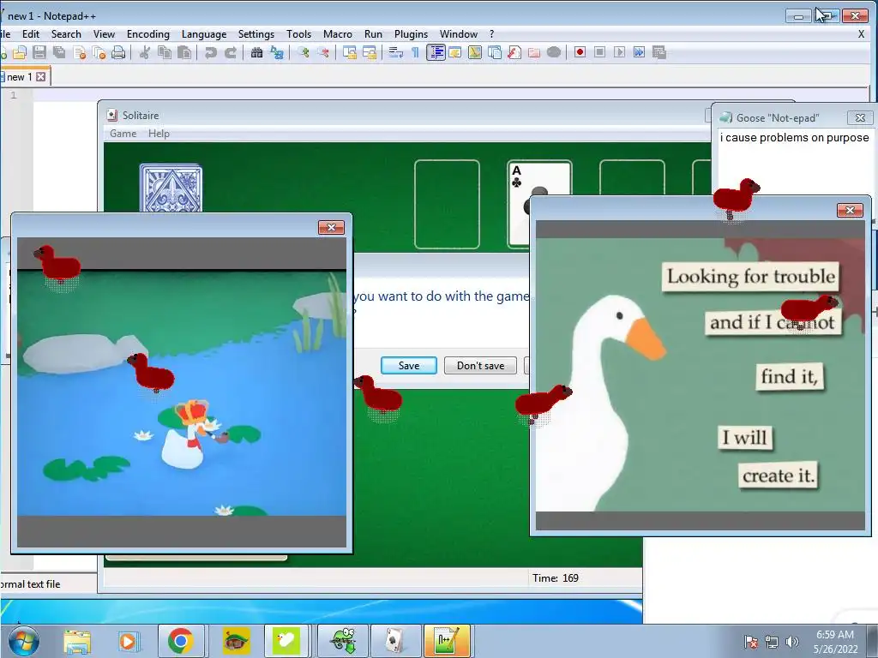Image resolution: width=878 pixels, height=658 pixels.
Task: Run macro multiple times icon
Action: tap(639, 52)
